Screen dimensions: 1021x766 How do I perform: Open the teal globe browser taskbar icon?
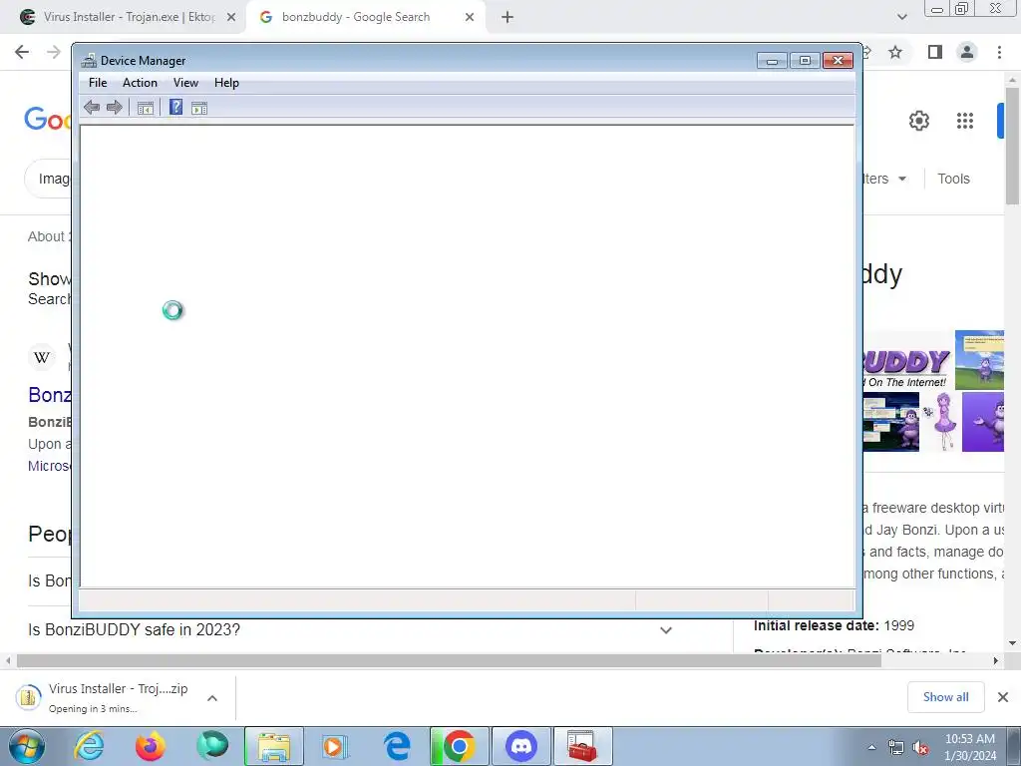(x=212, y=746)
